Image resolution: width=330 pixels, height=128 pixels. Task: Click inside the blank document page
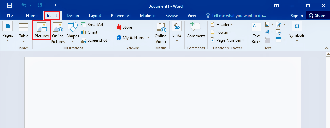tap(163, 93)
